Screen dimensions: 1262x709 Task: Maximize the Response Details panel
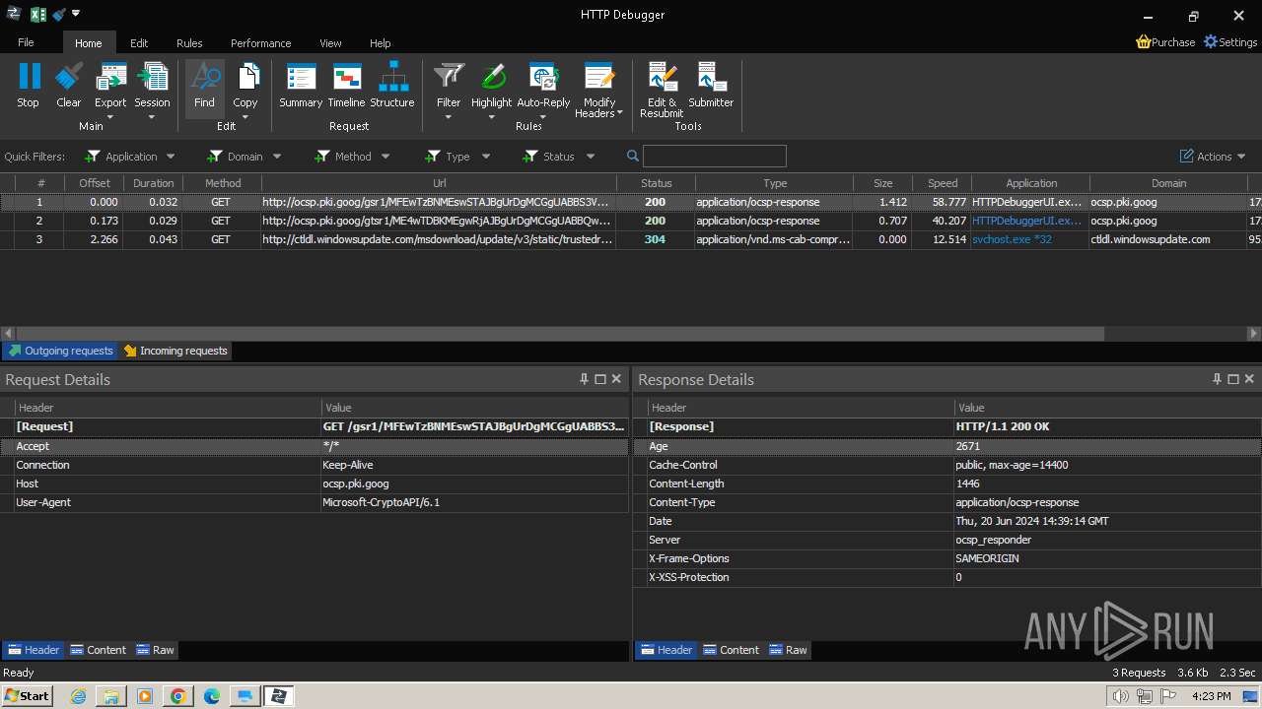coord(1233,379)
